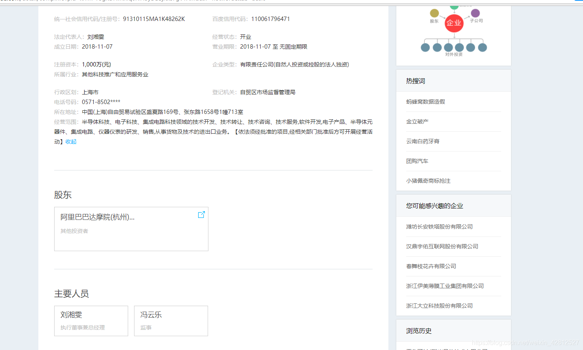This screenshot has height=350, width=583.
Task: Click 对外投资 nodes in relationship graph
Action: point(454,47)
